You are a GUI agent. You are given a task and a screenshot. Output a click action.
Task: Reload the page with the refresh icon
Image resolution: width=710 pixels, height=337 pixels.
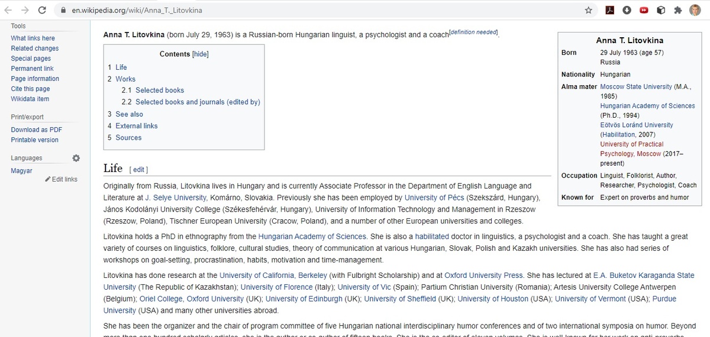(x=42, y=10)
